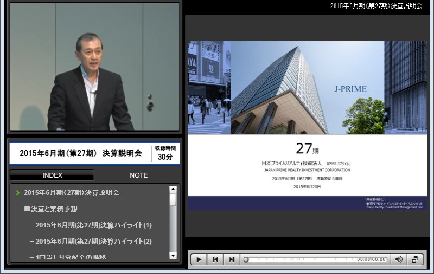Skip to the next slide
The image size is (434, 274).
(x=232, y=259)
